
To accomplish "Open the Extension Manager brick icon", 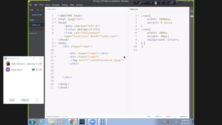I will pos(192,16).
